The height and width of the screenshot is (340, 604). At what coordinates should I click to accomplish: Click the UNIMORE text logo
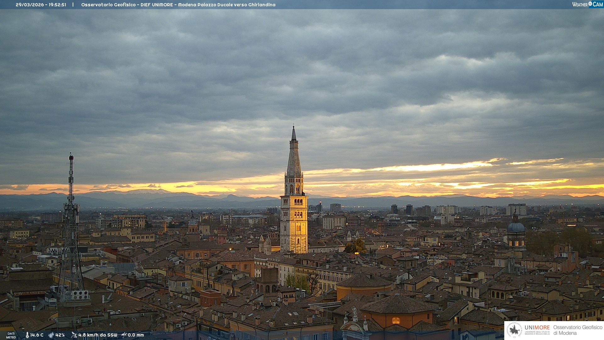(537, 328)
